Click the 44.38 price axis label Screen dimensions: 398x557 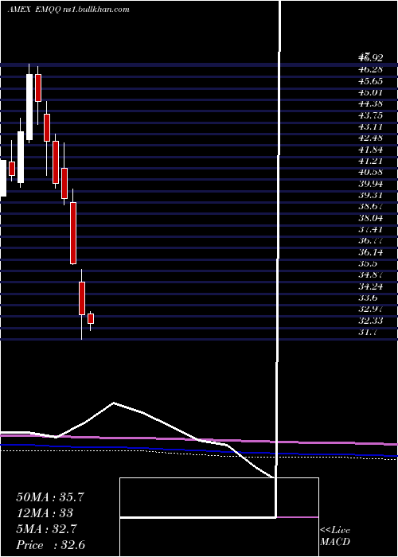click(x=371, y=103)
